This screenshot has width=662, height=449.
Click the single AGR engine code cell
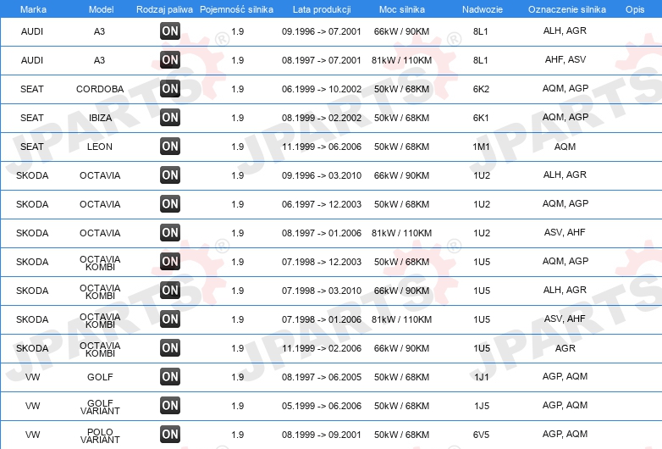point(565,348)
